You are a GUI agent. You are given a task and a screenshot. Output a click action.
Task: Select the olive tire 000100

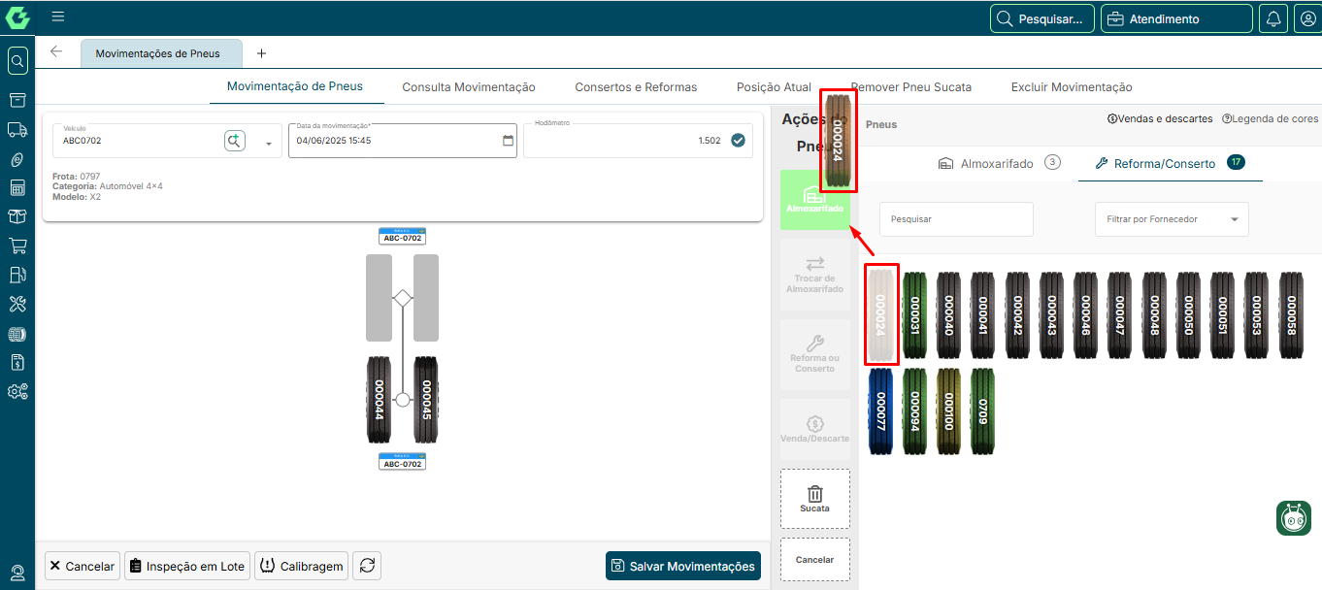[949, 410]
